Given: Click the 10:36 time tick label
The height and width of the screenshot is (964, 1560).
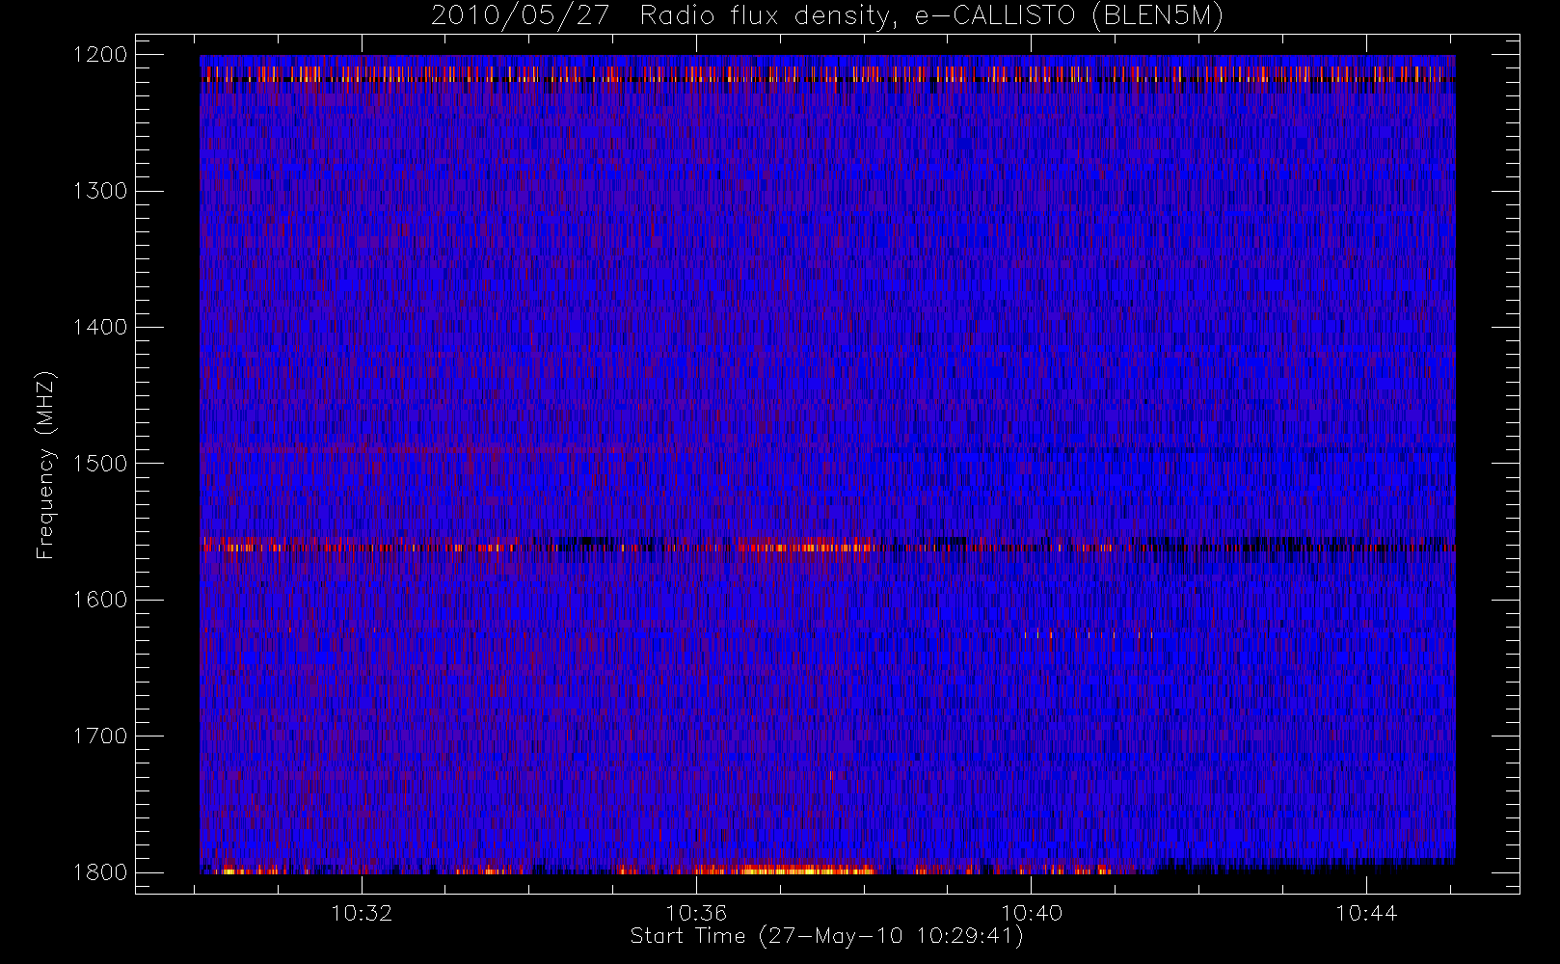Looking at the screenshot, I should point(696,913).
